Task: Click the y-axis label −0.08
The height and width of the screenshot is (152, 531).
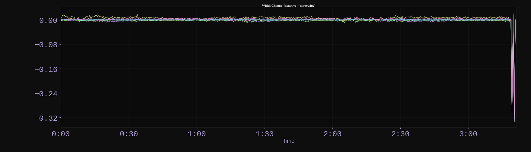Action: click(46, 45)
